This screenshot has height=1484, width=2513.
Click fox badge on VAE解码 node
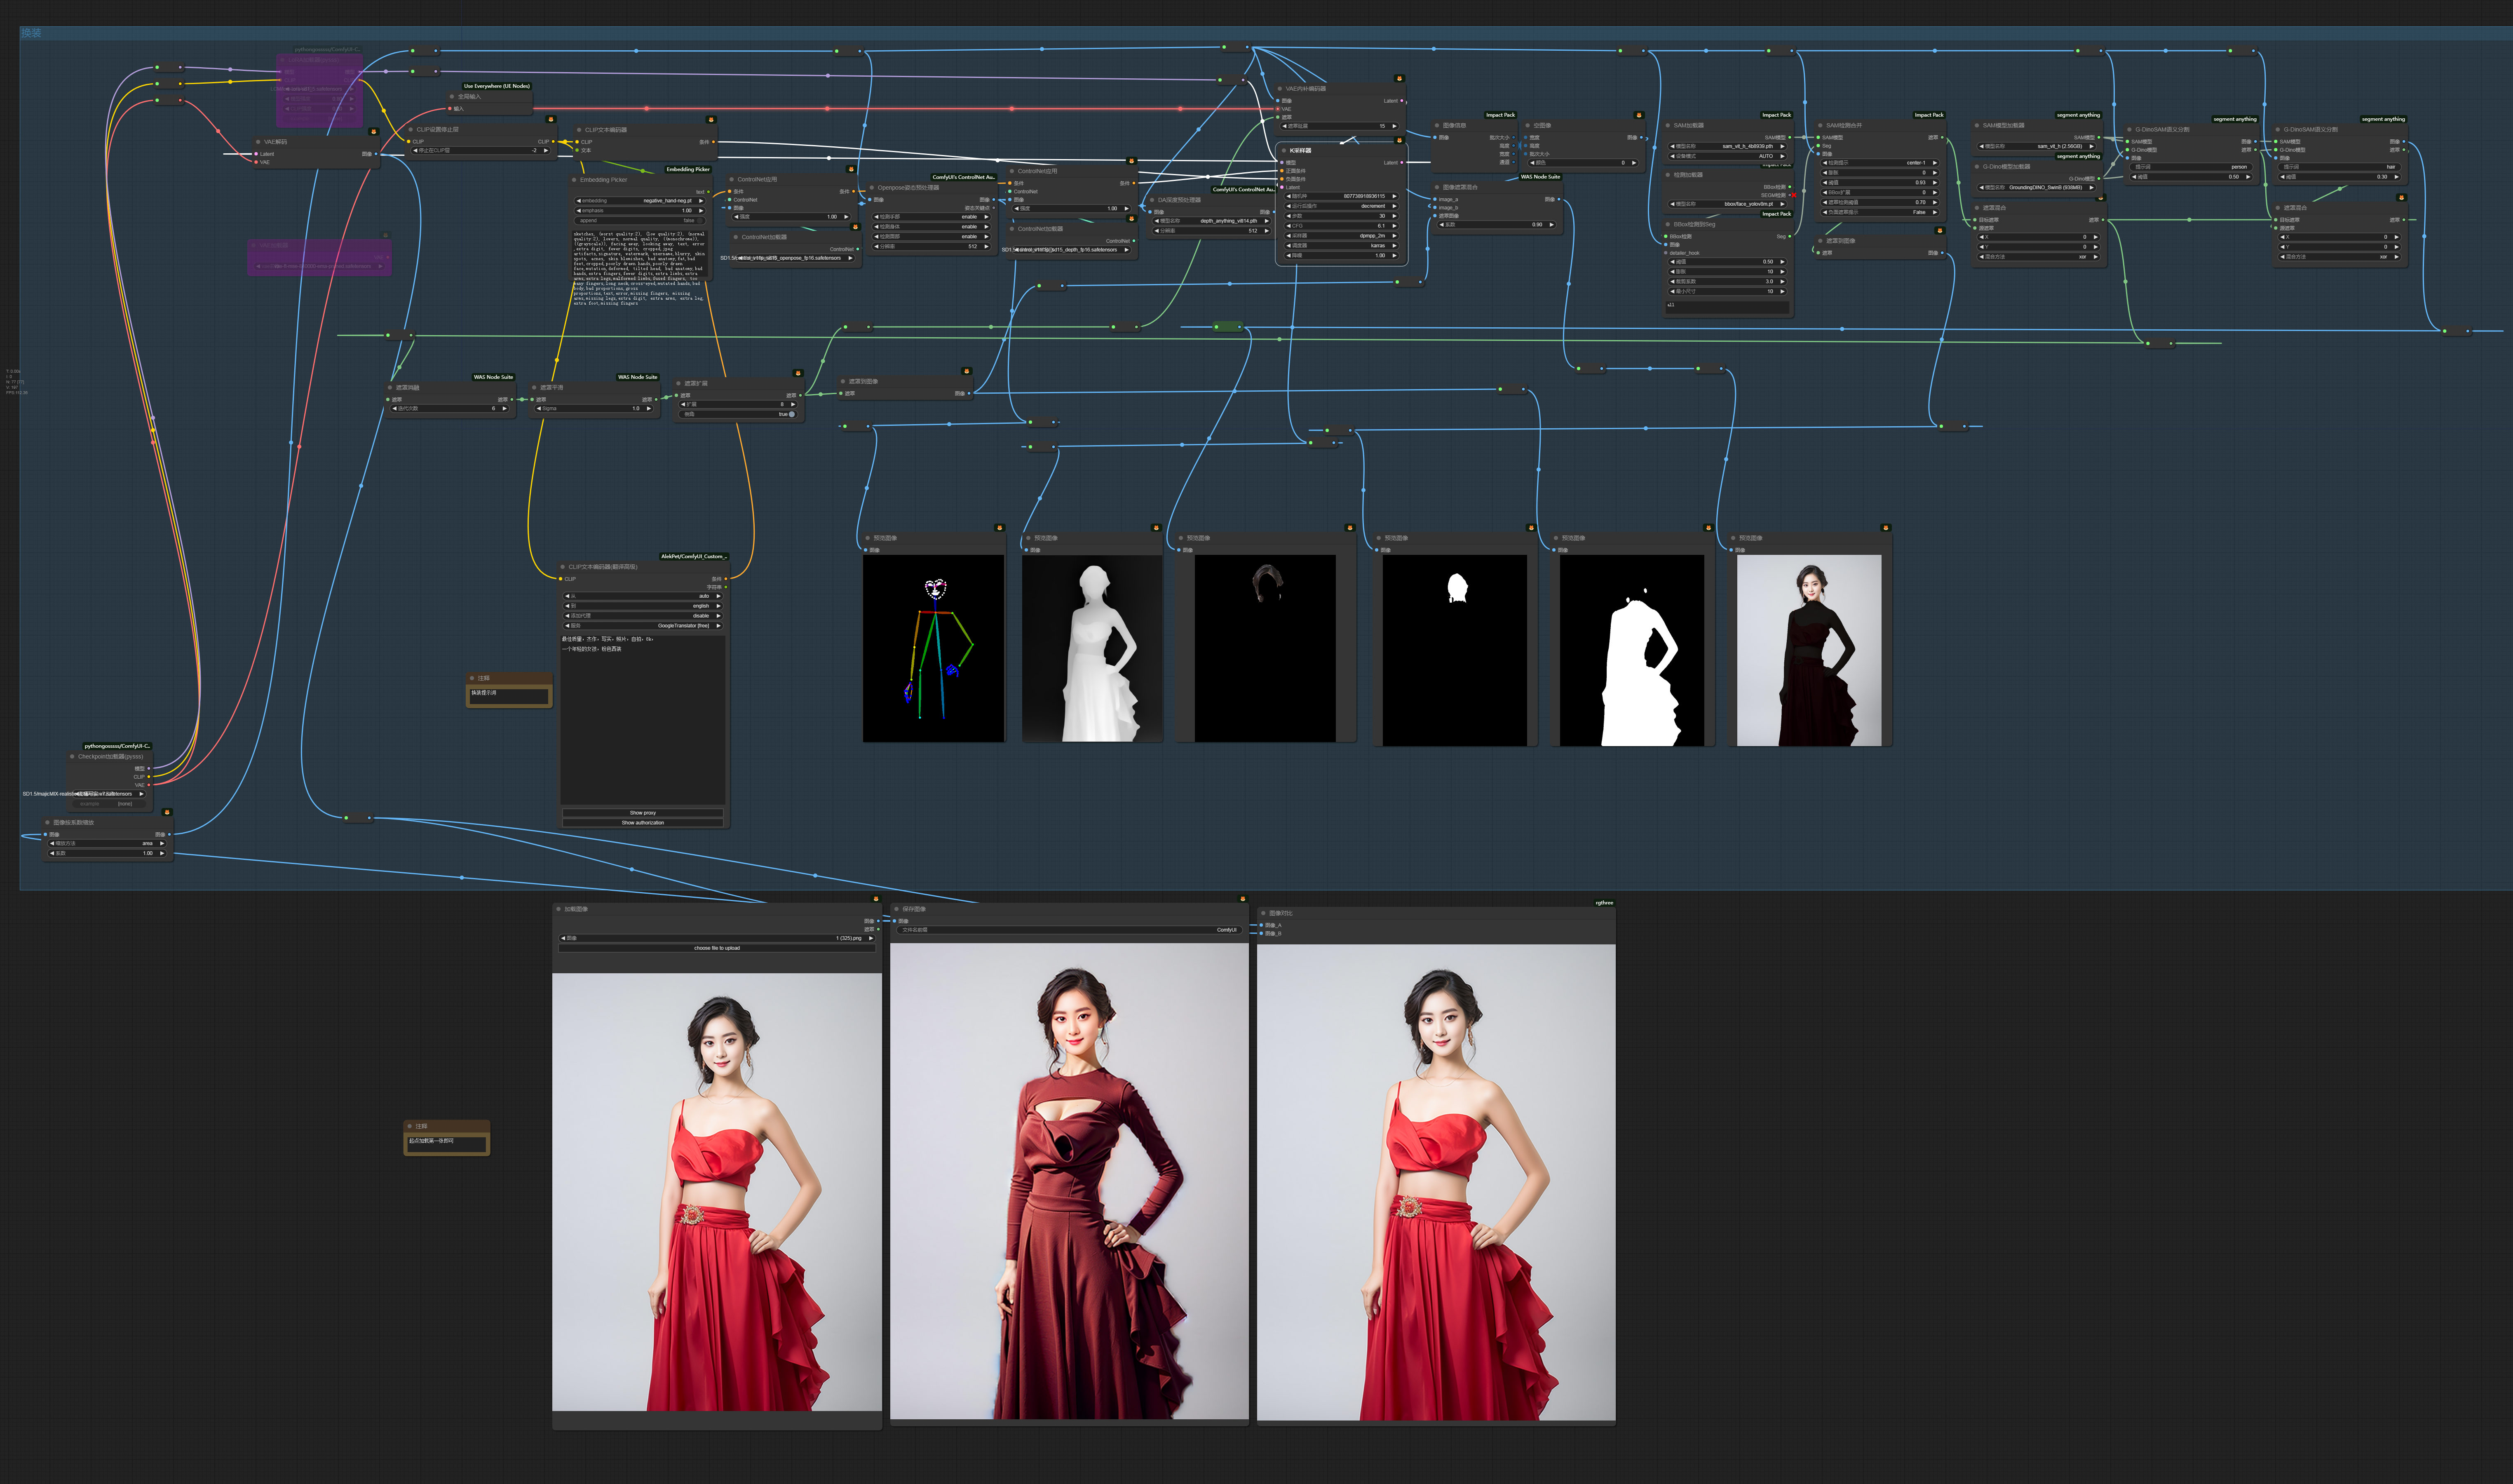click(x=374, y=131)
